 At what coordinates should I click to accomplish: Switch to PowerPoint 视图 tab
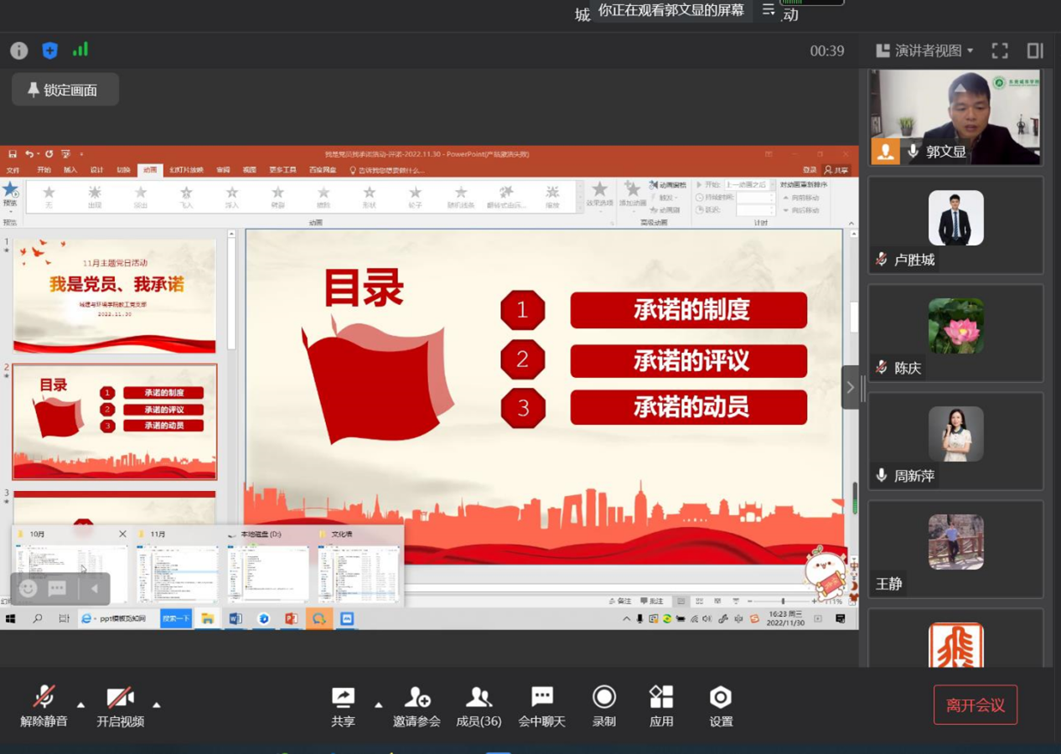coord(250,170)
